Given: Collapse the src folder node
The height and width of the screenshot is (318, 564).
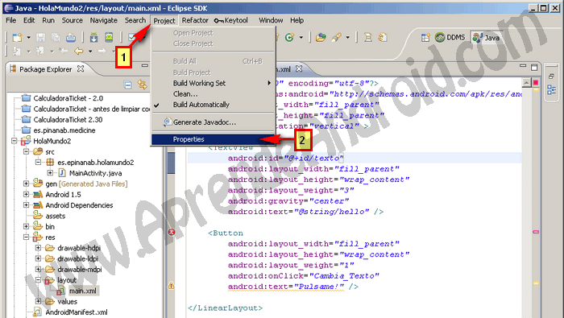Looking at the screenshot, I should coord(27,151).
